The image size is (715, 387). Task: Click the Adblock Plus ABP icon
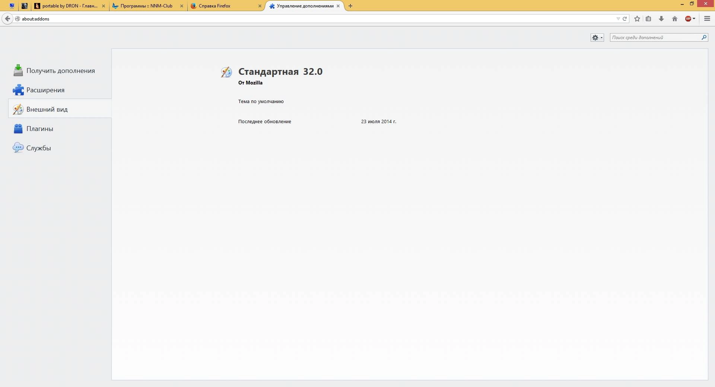[688, 19]
